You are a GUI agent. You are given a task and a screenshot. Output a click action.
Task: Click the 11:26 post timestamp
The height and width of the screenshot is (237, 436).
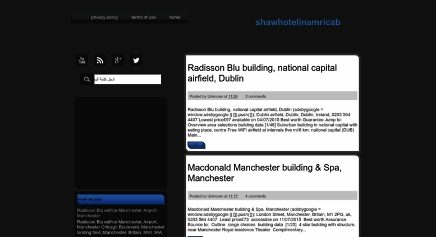(x=233, y=96)
